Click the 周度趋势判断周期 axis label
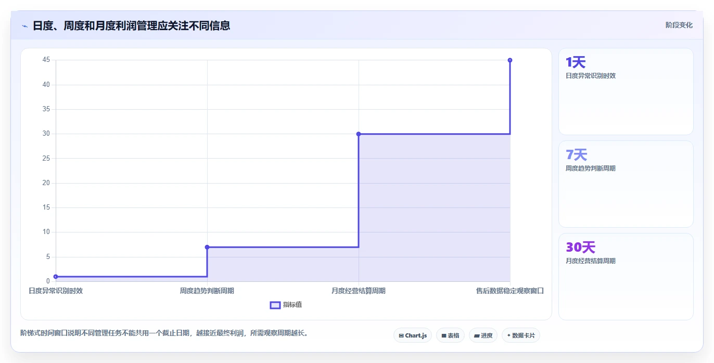Viewport: 714px width, 363px height. (x=207, y=291)
